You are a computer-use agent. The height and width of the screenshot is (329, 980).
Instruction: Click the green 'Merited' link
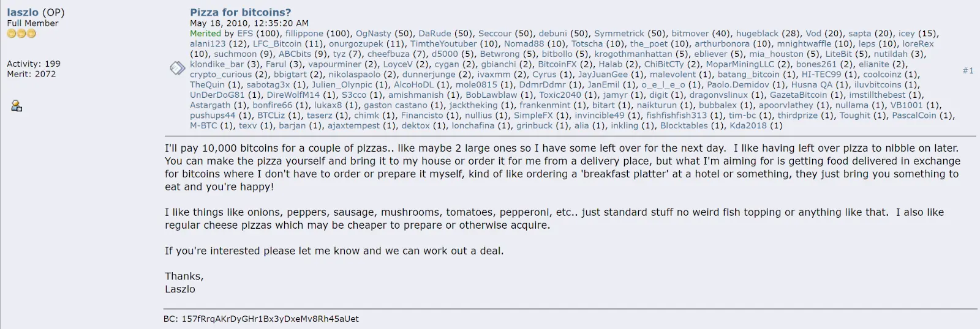pos(205,34)
